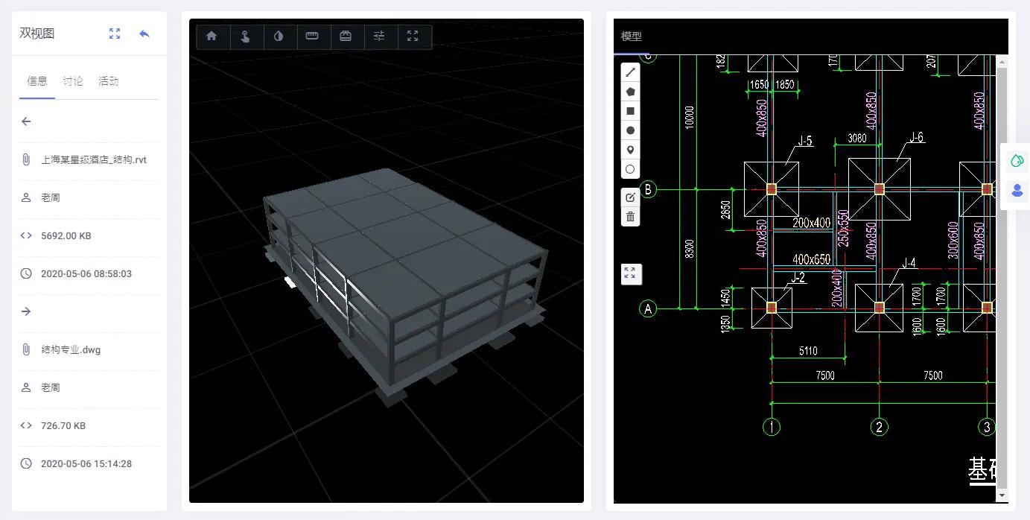Select the line drawing tool
This screenshot has height=520, width=1030.
[630, 72]
